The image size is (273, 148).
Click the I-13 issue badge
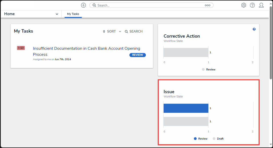(21, 48)
